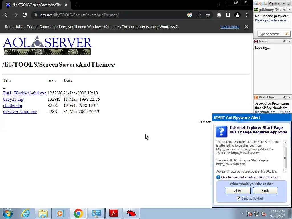
Task: Open the Extensions puzzle icon
Action: pyautogui.click(x=219, y=15)
